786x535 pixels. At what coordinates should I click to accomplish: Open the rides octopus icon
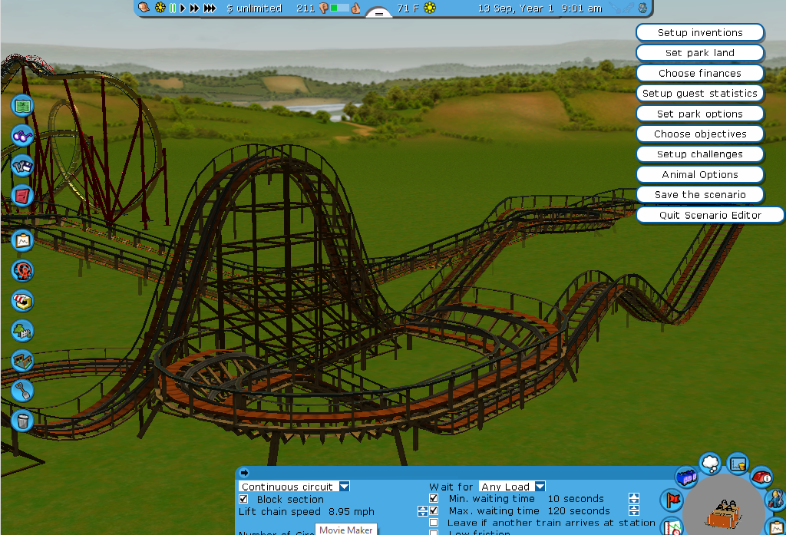(x=22, y=270)
